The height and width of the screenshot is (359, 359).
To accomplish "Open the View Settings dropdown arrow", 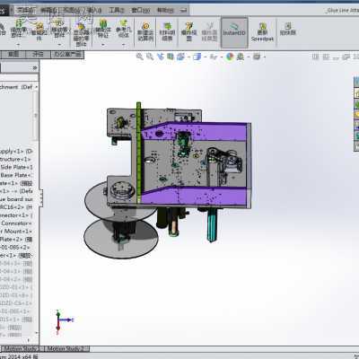I will pyautogui.click(x=264, y=57).
